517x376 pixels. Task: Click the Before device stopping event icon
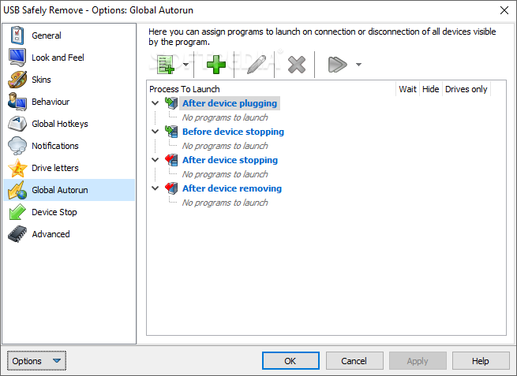[171, 132]
